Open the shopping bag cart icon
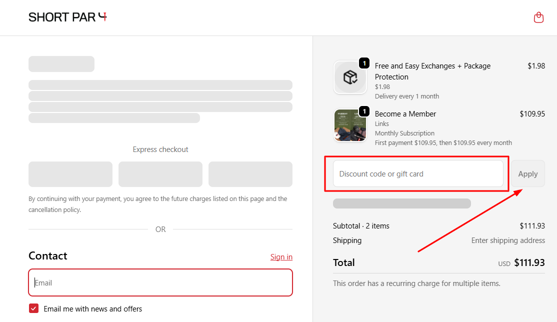 point(538,17)
